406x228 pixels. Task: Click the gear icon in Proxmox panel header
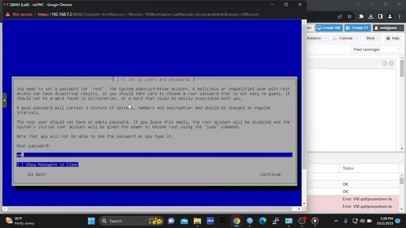391,63
